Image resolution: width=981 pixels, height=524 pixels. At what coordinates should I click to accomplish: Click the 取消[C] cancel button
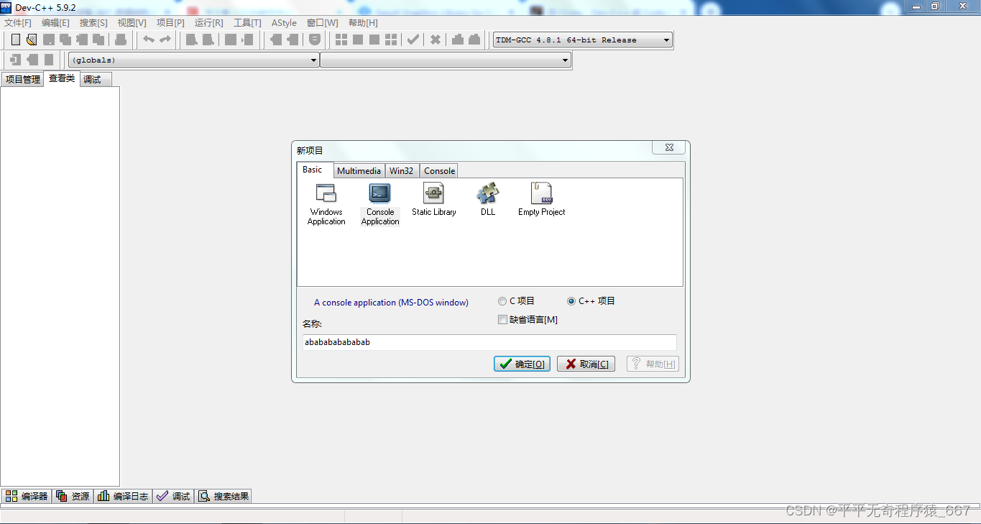(586, 364)
